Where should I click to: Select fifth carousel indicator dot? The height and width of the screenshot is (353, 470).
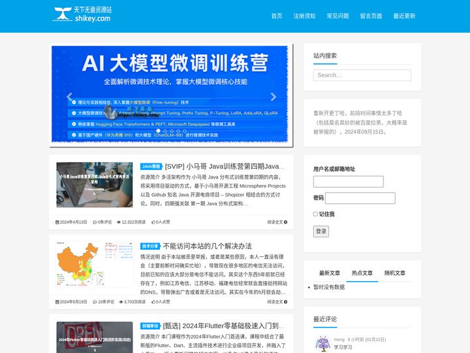(185, 131)
